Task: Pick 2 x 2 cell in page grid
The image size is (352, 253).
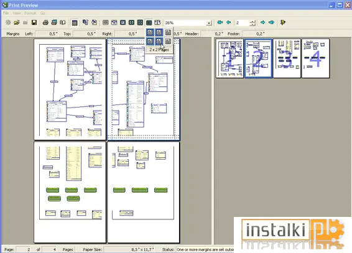Action: tap(159, 41)
